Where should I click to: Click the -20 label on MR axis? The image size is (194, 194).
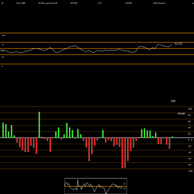[189, 146]
